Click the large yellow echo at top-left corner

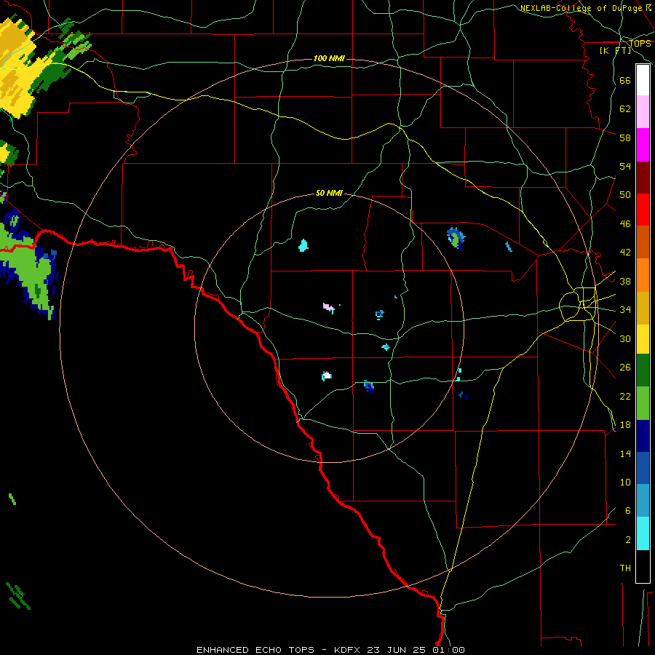(17, 69)
